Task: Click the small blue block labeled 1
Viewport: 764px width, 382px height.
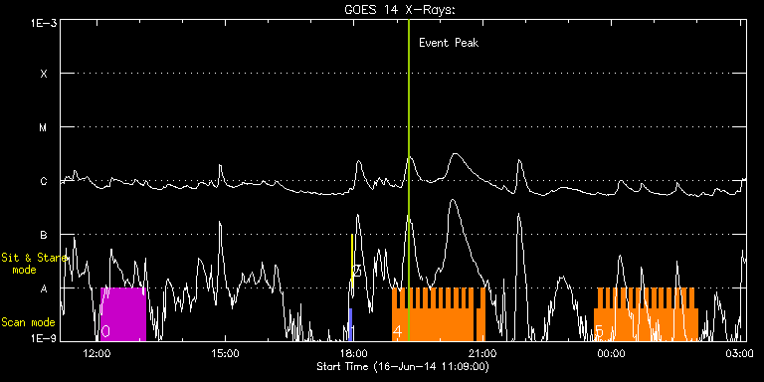Action: click(x=350, y=324)
